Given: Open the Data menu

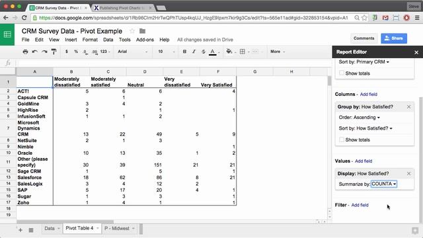Looking at the screenshot, I should 108,40.
